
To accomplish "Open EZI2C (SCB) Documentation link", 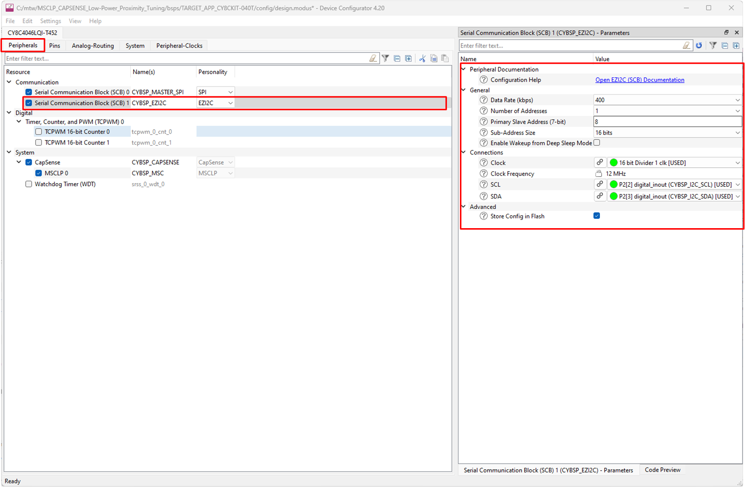I will click(640, 80).
